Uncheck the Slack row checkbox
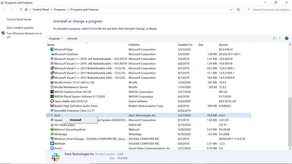This screenshot has height=164, width=292. point(48,115)
